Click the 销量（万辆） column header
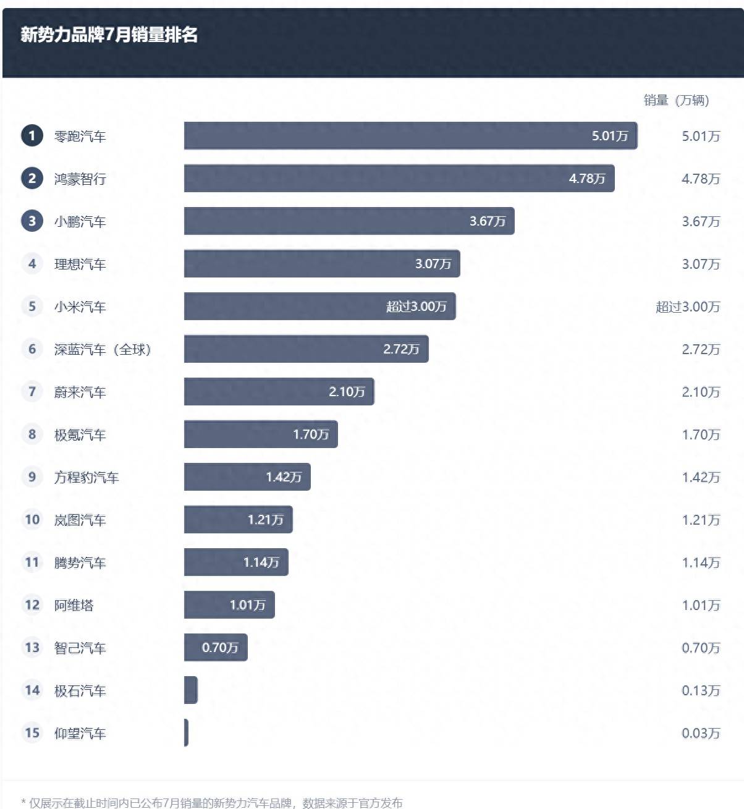This screenshot has height=809, width=744. click(x=676, y=100)
